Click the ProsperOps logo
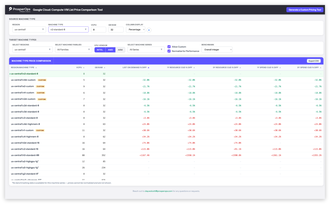330x204 pixels. point(20,10)
